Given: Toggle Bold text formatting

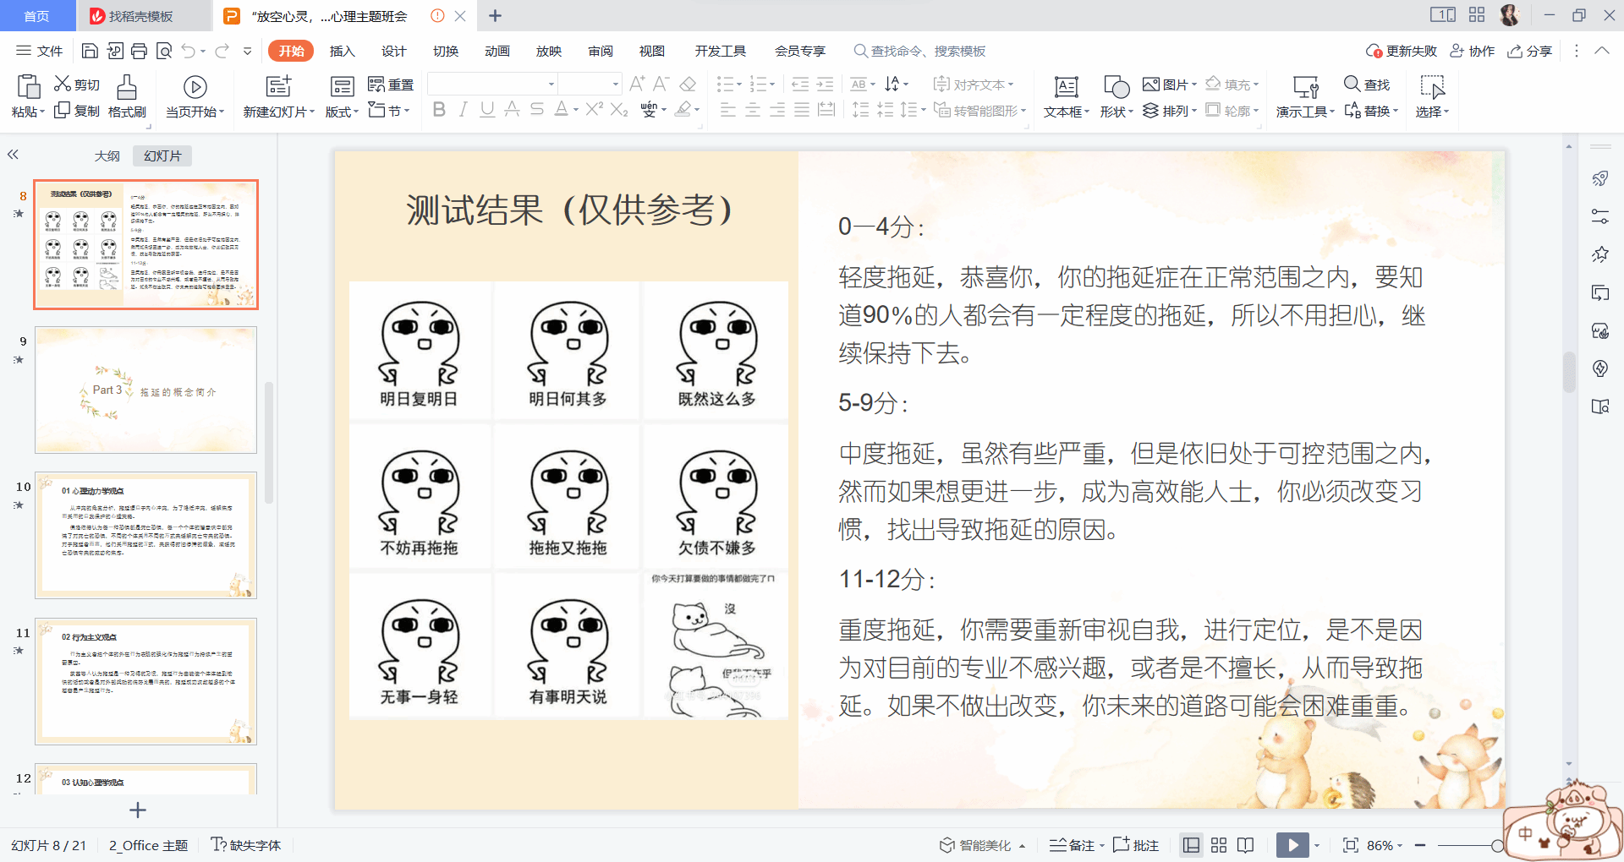Looking at the screenshot, I should (439, 110).
